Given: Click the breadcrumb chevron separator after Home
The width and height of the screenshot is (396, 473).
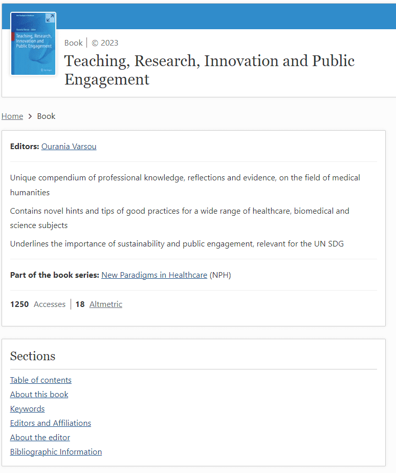Looking at the screenshot, I should 30,116.
